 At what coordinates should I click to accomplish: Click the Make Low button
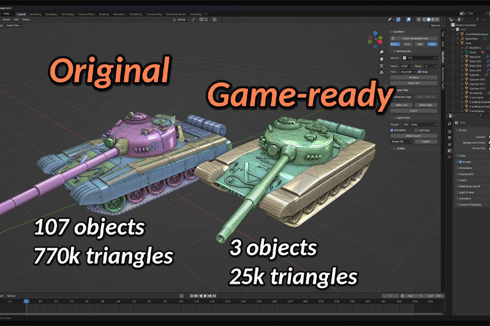click(402, 105)
